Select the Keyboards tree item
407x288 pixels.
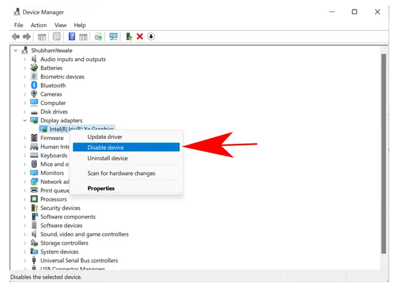[54, 155]
